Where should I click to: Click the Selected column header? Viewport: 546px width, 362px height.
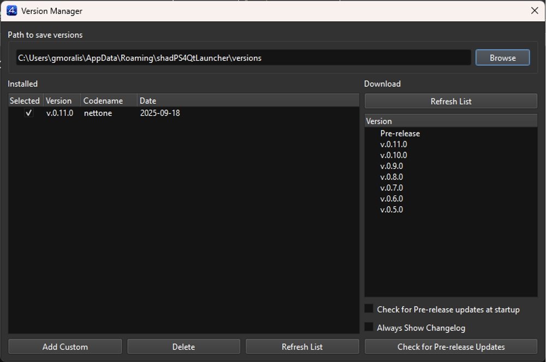pos(25,100)
